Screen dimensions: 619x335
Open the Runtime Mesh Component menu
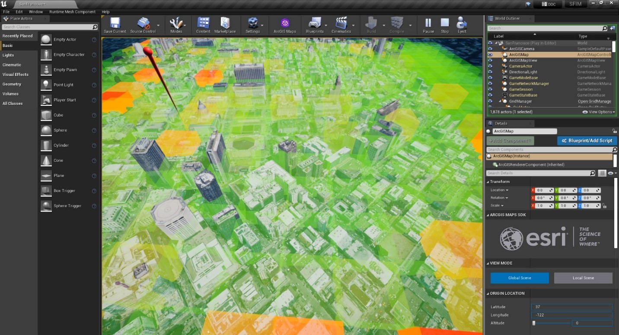point(72,12)
